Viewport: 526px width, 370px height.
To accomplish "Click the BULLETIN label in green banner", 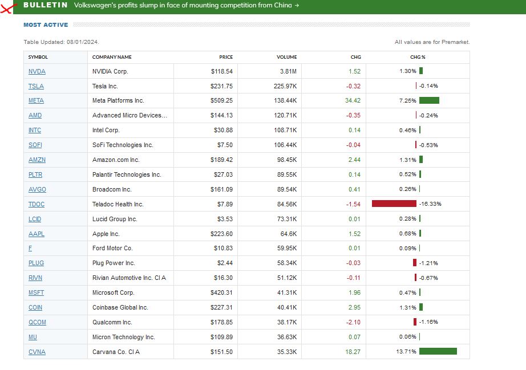I will 45,5.
